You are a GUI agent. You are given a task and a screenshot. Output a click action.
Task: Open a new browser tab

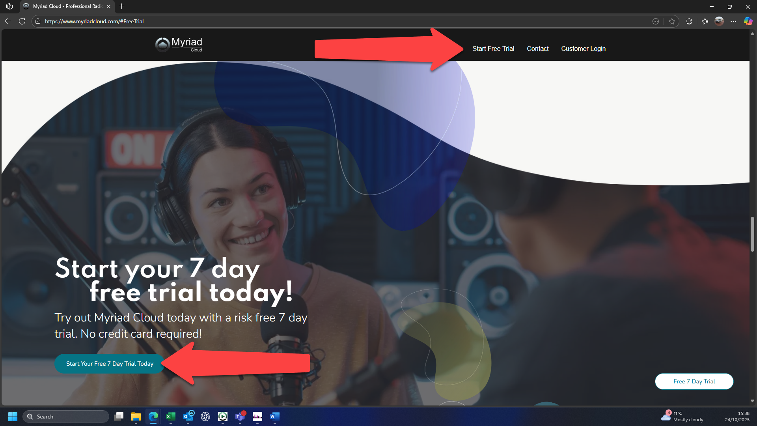click(x=121, y=6)
